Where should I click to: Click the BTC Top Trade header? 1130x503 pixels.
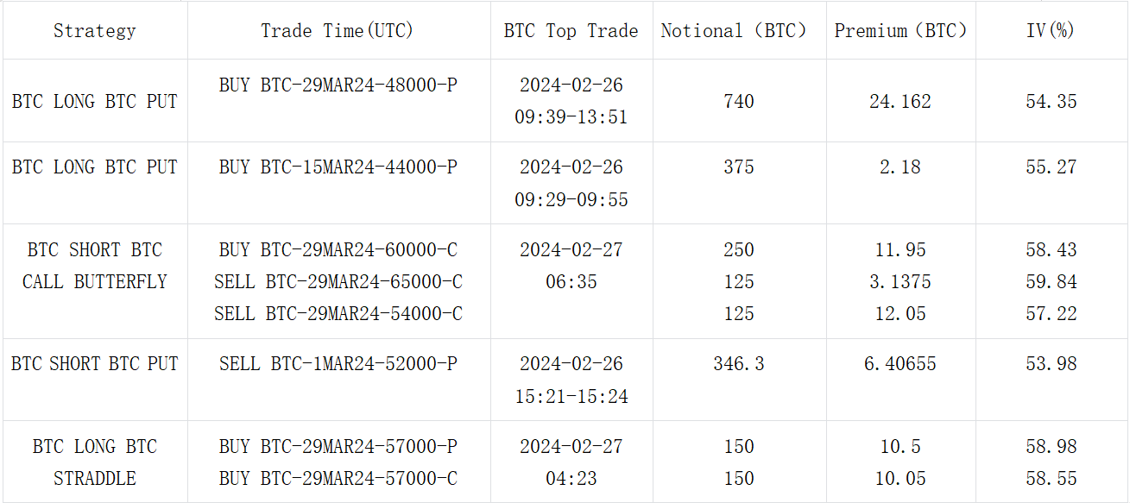[x=571, y=31]
